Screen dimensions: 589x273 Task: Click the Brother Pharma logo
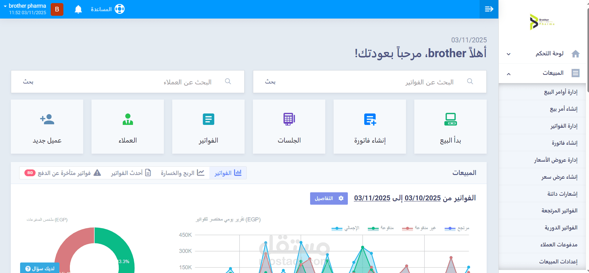(x=542, y=22)
